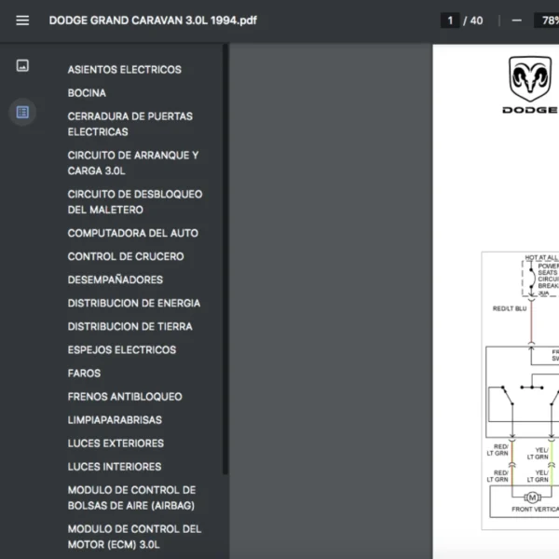Click the zoom out minus button
Viewport: 559px width, 559px height.
[516, 20]
